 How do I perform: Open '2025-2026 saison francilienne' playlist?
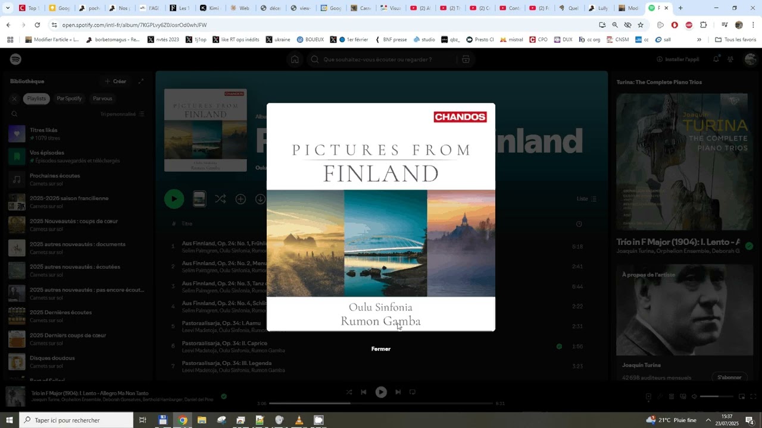(x=78, y=202)
